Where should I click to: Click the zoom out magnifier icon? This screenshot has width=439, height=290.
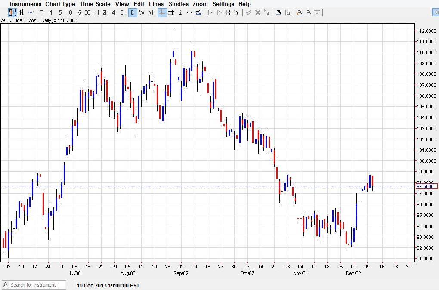(x=308, y=12)
